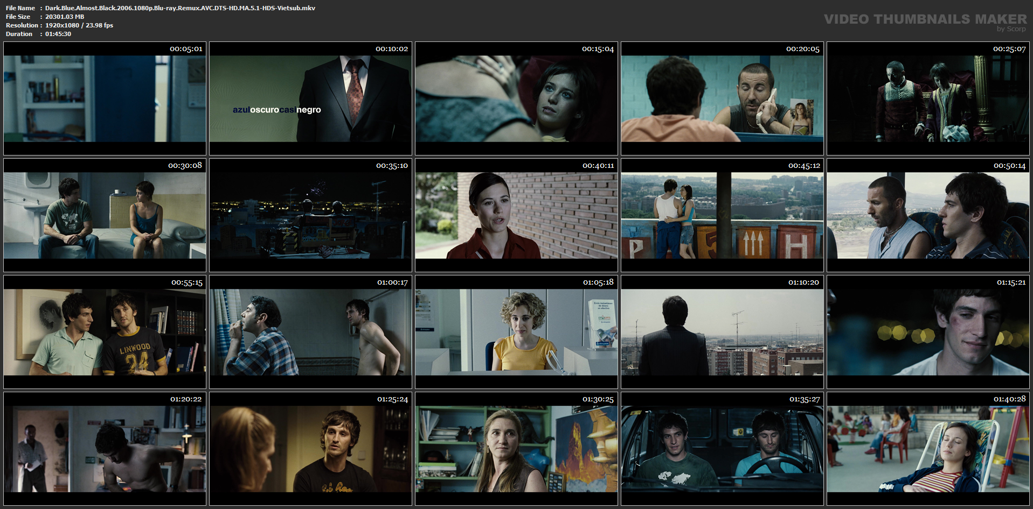Open the deck chair thumbnail at 01:40:28
The image size is (1033, 509).
coord(928,449)
